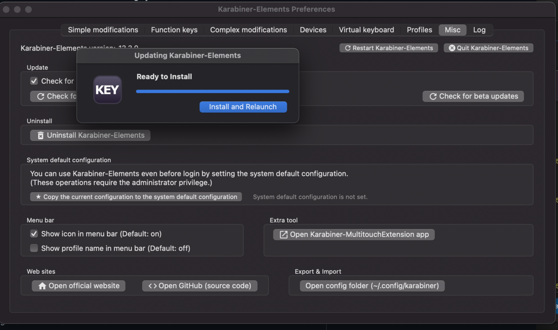
Task: Click Open official website button
Action: click(79, 286)
